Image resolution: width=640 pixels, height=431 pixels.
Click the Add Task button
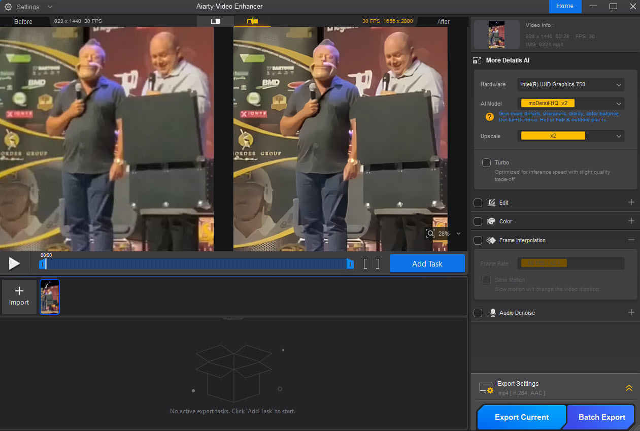[x=427, y=263]
